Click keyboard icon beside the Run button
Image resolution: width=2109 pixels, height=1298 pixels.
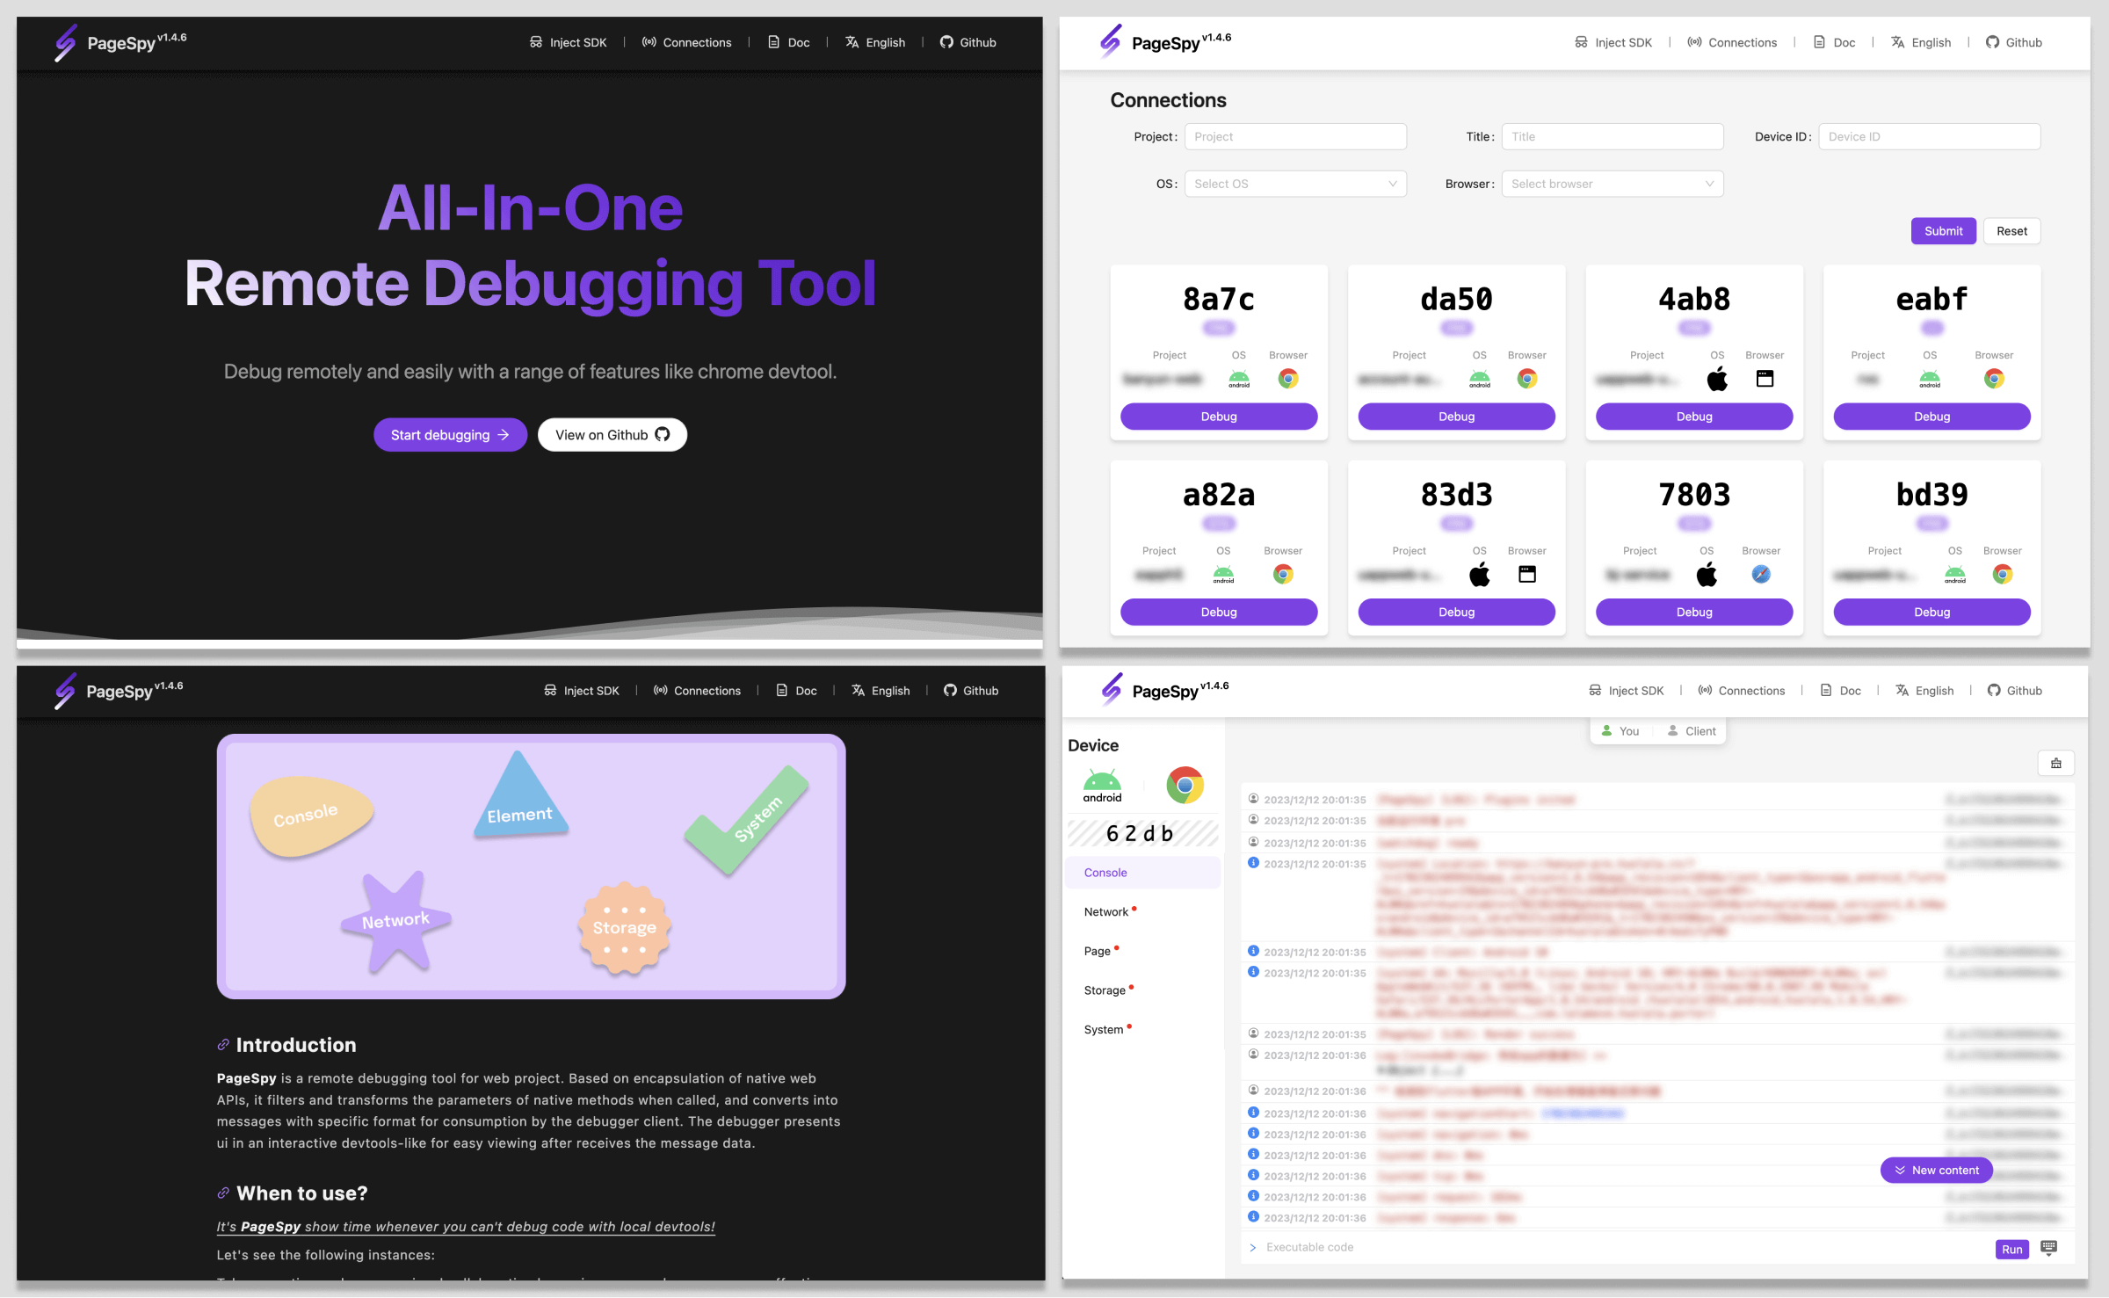pyautogui.click(x=2048, y=1247)
